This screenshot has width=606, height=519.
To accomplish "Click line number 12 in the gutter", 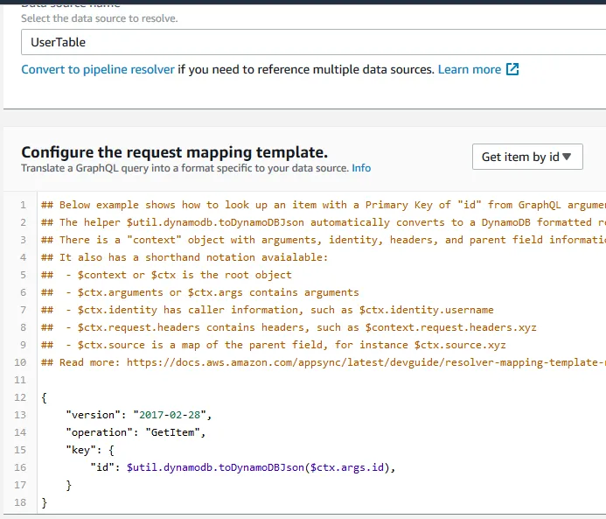I will [x=20, y=396].
